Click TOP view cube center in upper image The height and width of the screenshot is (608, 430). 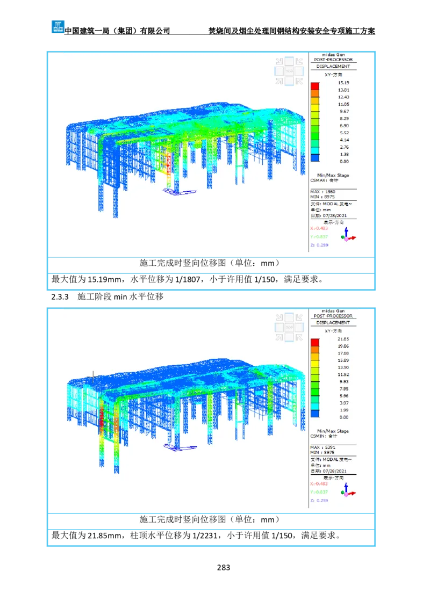(x=289, y=71)
